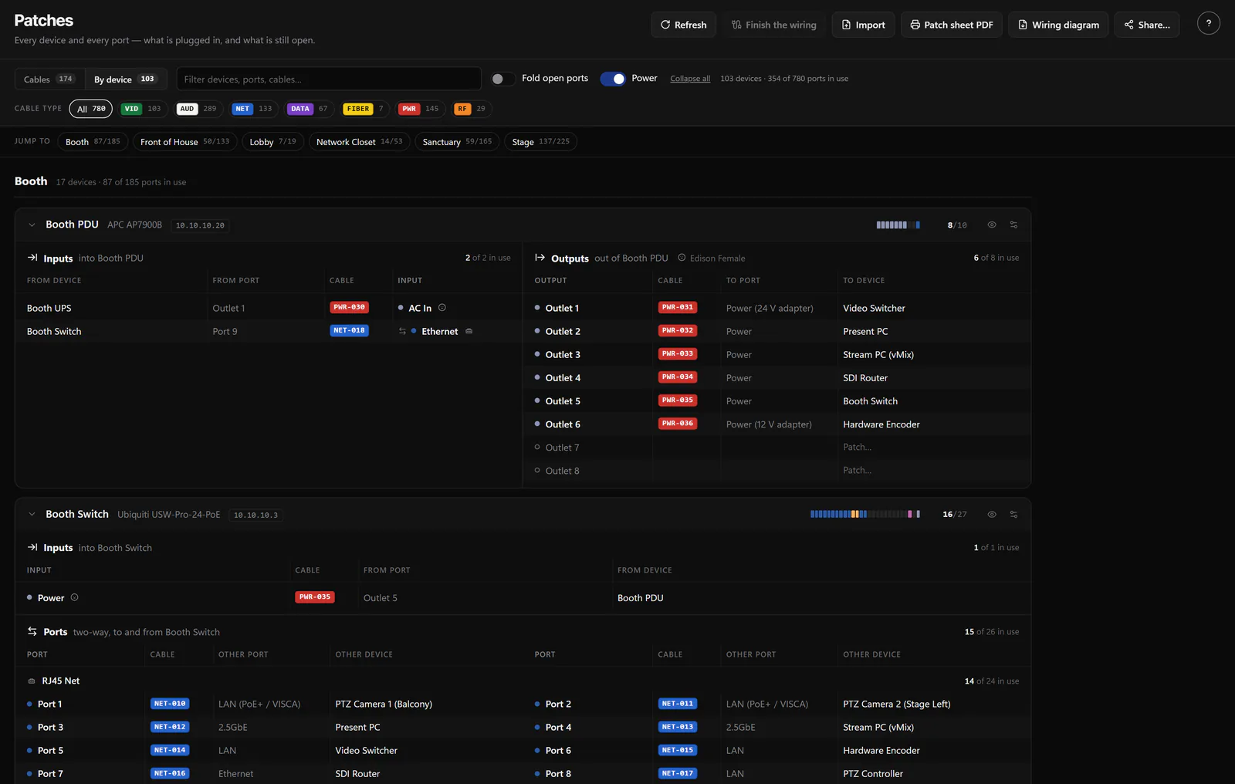Click the PWR-030 cable tag

tap(349, 307)
